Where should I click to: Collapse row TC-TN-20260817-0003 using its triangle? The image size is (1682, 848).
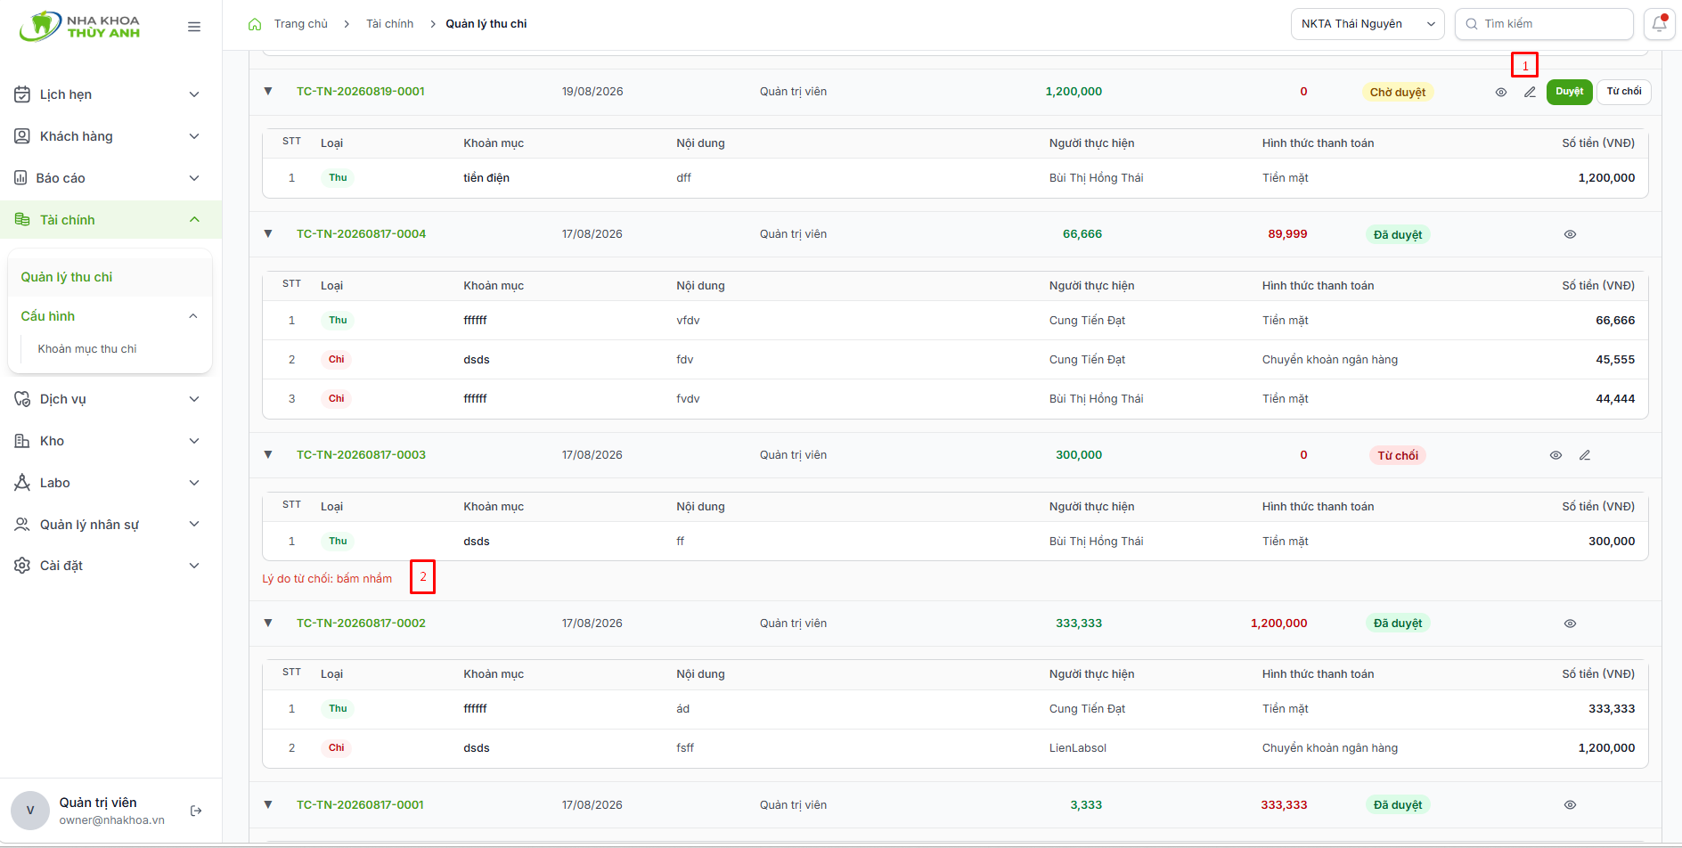pos(268,454)
